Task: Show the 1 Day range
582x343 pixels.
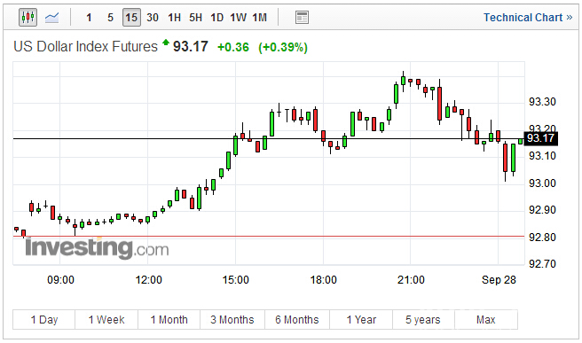Action: coord(44,320)
